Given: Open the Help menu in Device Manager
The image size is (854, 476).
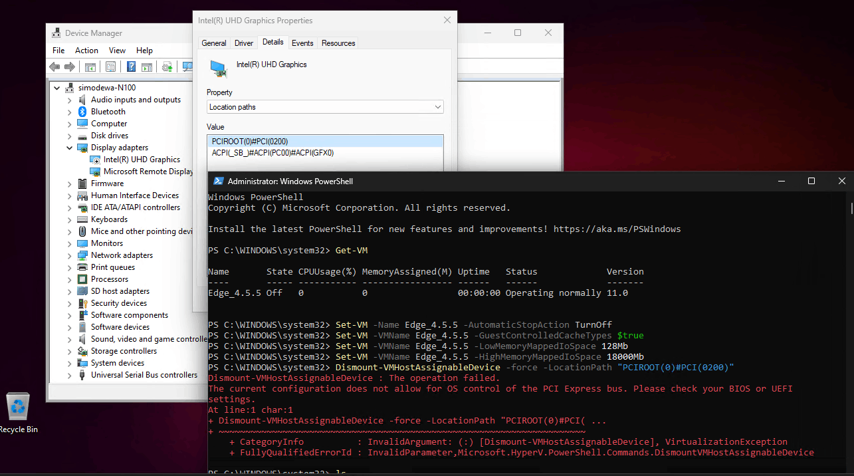Looking at the screenshot, I should (144, 51).
